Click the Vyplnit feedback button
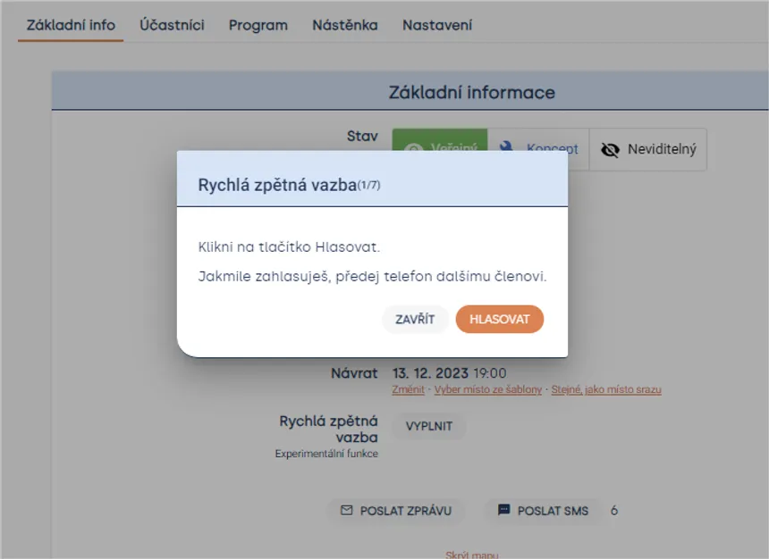Screen dimensions: 769x559 429,426
